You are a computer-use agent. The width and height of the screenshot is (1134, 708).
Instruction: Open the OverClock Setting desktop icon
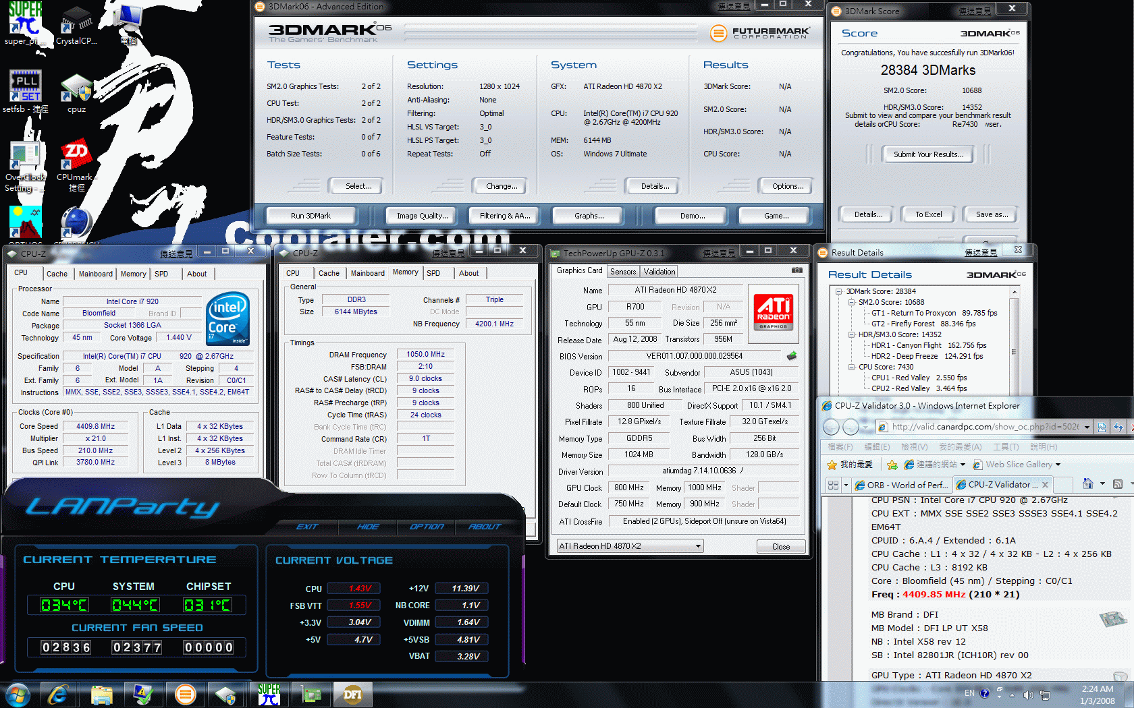pos(25,167)
